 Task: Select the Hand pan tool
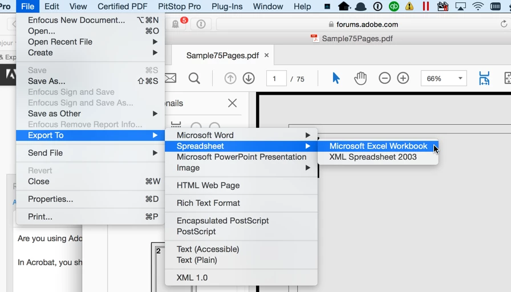360,79
